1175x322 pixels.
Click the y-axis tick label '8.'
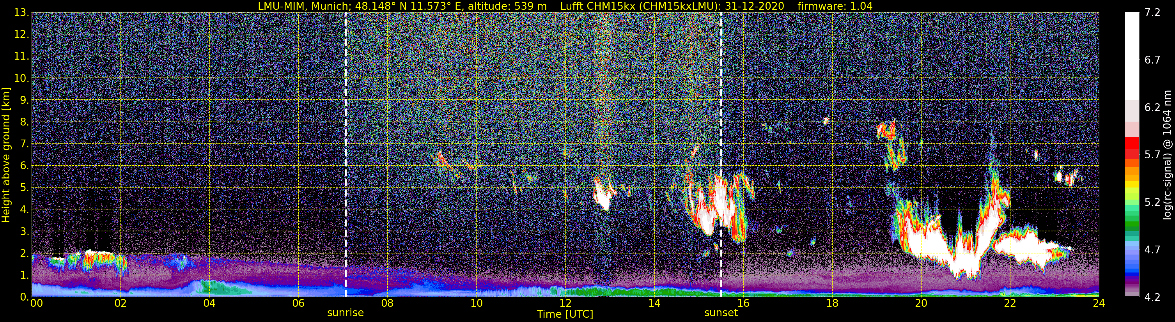pos(24,122)
